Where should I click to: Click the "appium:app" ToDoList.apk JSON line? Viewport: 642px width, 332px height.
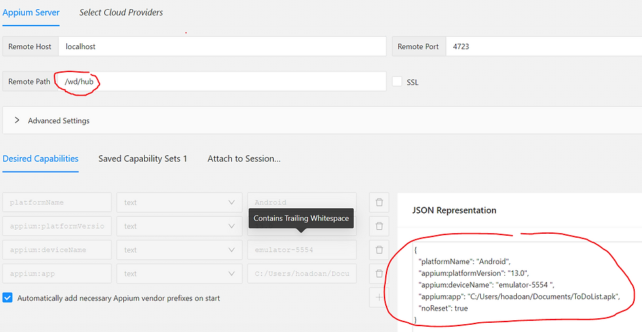[x=519, y=297]
